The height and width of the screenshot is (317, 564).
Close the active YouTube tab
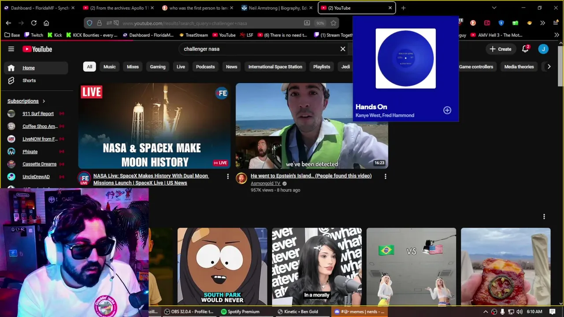pos(390,8)
